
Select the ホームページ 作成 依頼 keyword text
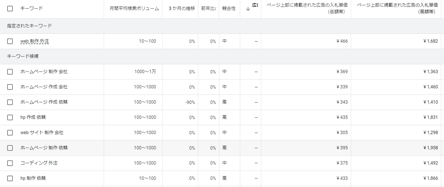(44, 102)
